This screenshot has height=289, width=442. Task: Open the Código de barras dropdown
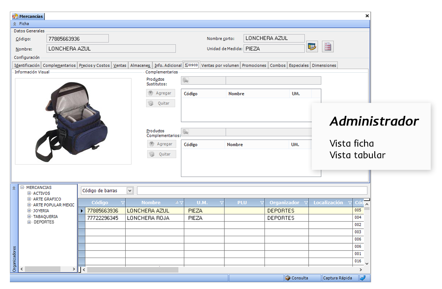130,191
